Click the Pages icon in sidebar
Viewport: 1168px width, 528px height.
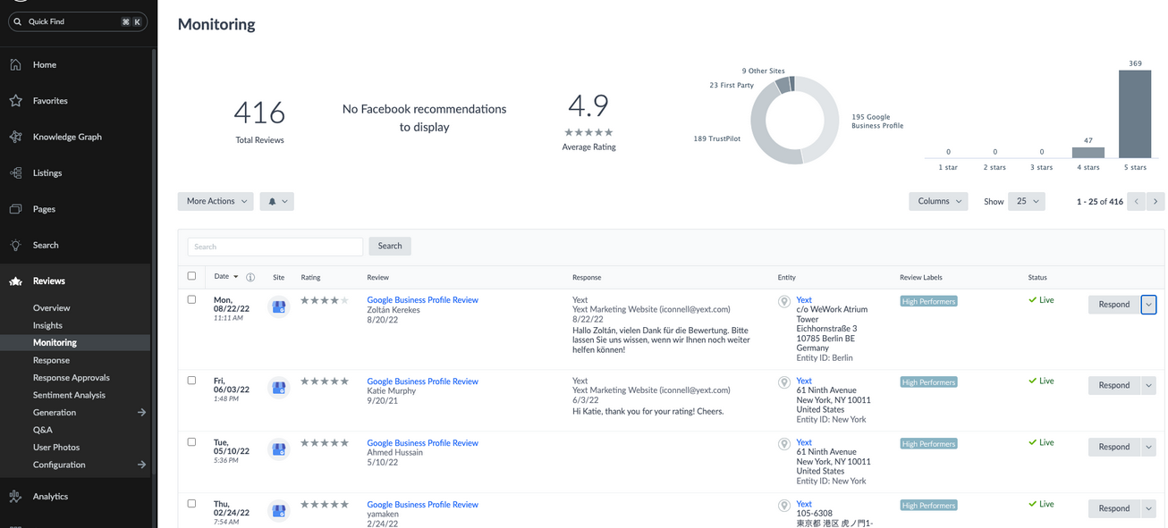15,209
